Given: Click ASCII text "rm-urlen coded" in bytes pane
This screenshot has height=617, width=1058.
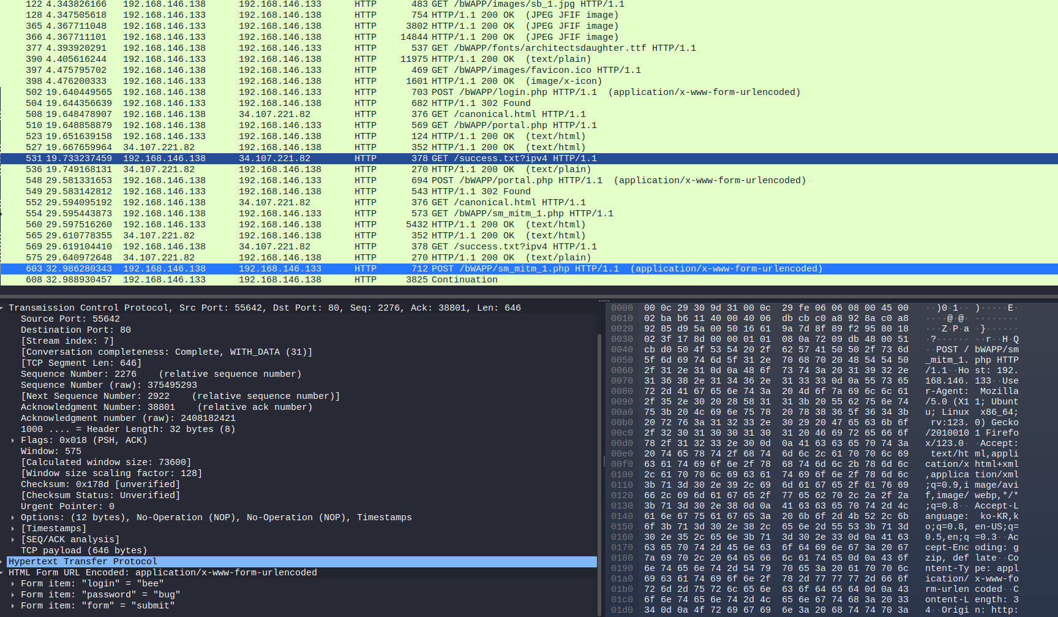Looking at the screenshot, I should click(964, 589).
